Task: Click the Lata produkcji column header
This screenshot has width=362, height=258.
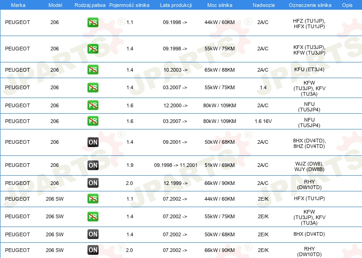Action: [x=175, y=5]
